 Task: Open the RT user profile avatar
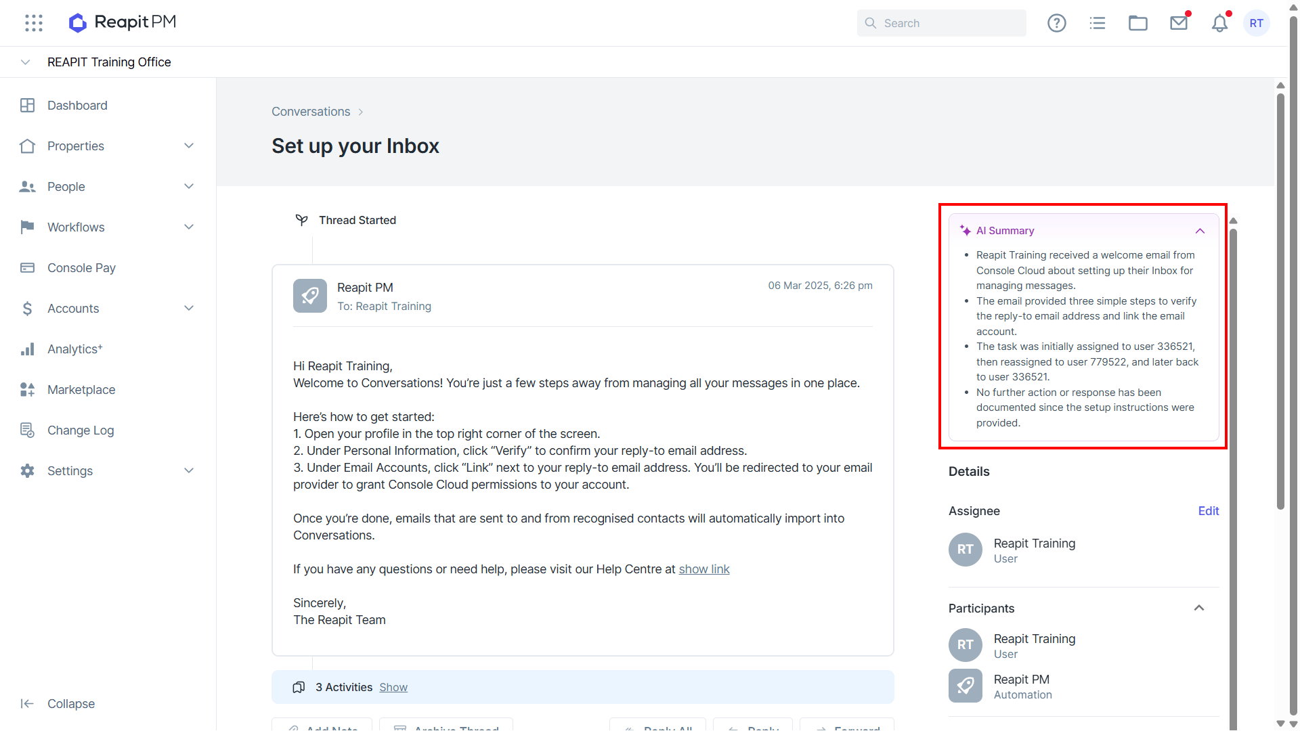tap(1257, 23)
